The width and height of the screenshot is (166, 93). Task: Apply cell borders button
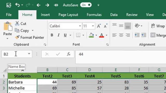pyautogui.click(x=78, y=35)
